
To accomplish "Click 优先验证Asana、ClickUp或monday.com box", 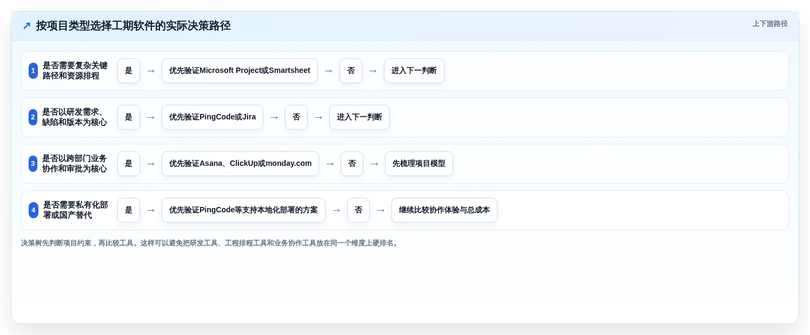I will pyautogui.click(x=240, y=164).
